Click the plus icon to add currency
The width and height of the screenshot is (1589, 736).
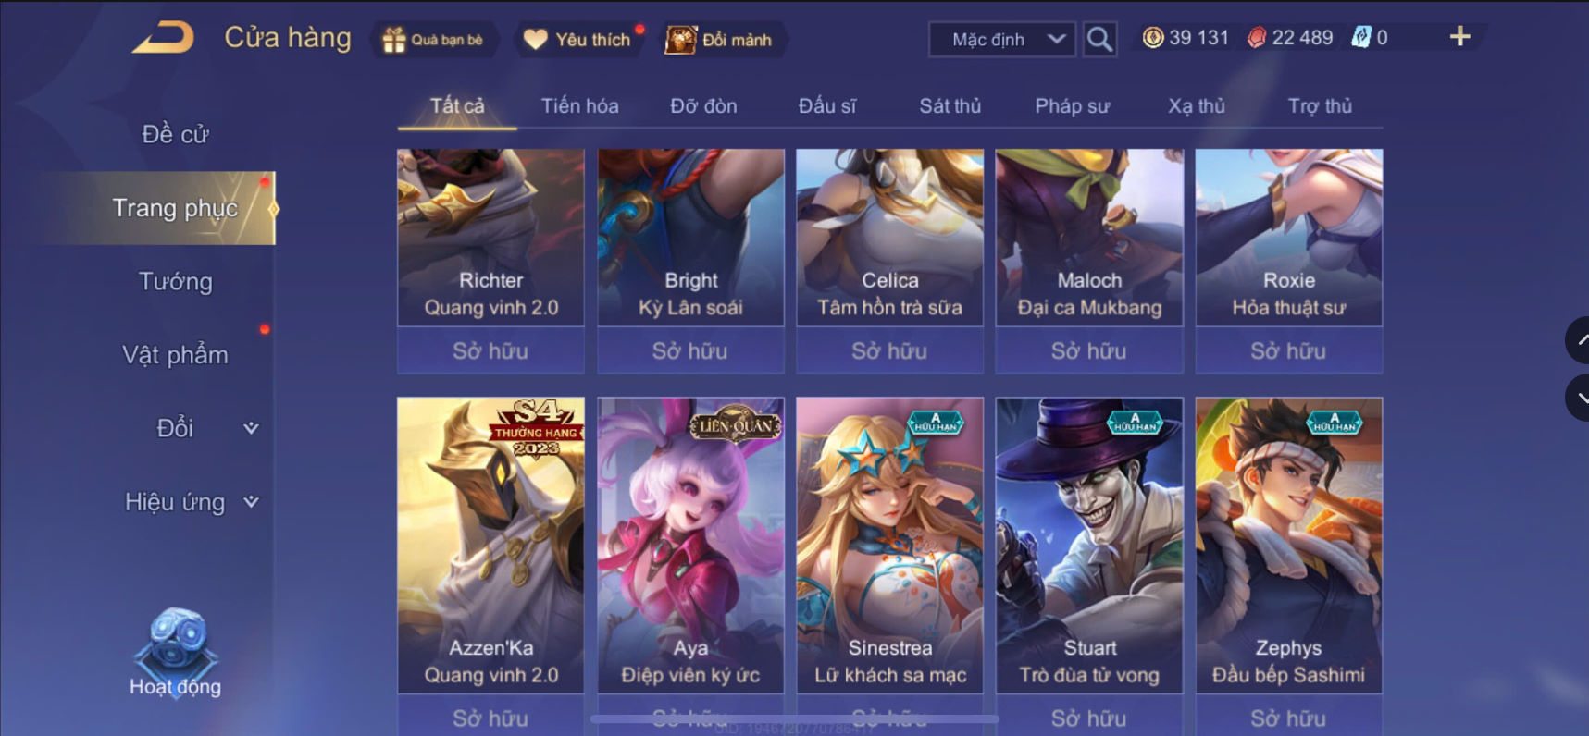pyautogui.click(x=1459, y=37)
